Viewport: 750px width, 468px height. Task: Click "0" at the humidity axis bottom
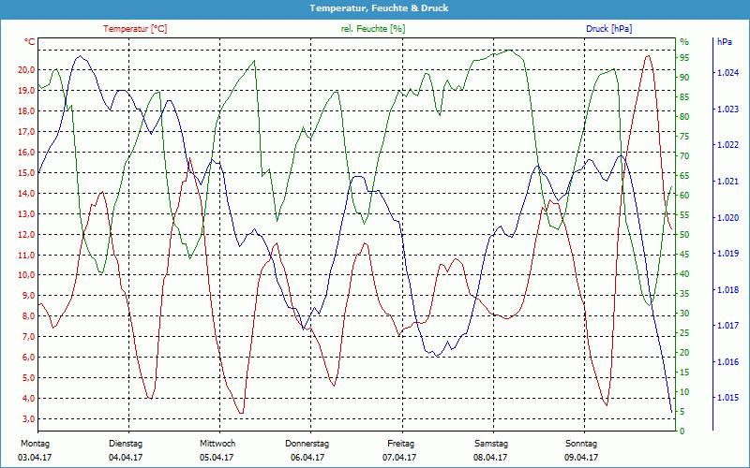(x=682, y=431)
